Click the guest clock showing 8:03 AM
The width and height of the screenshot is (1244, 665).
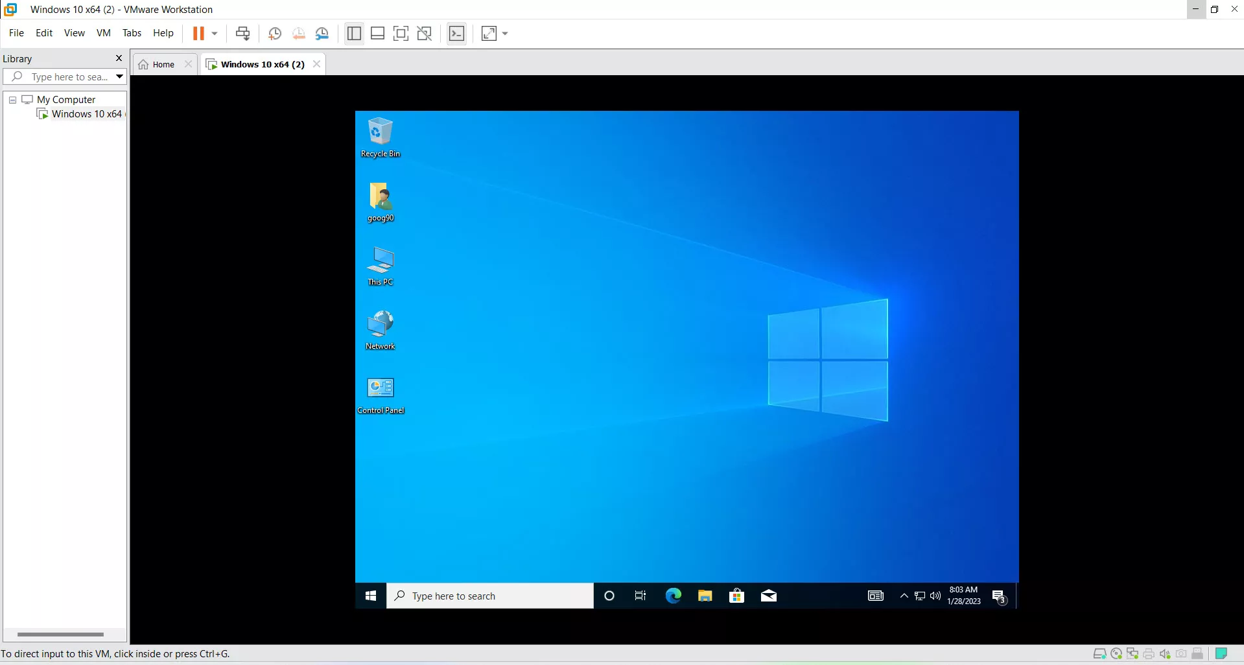[964, 596]
